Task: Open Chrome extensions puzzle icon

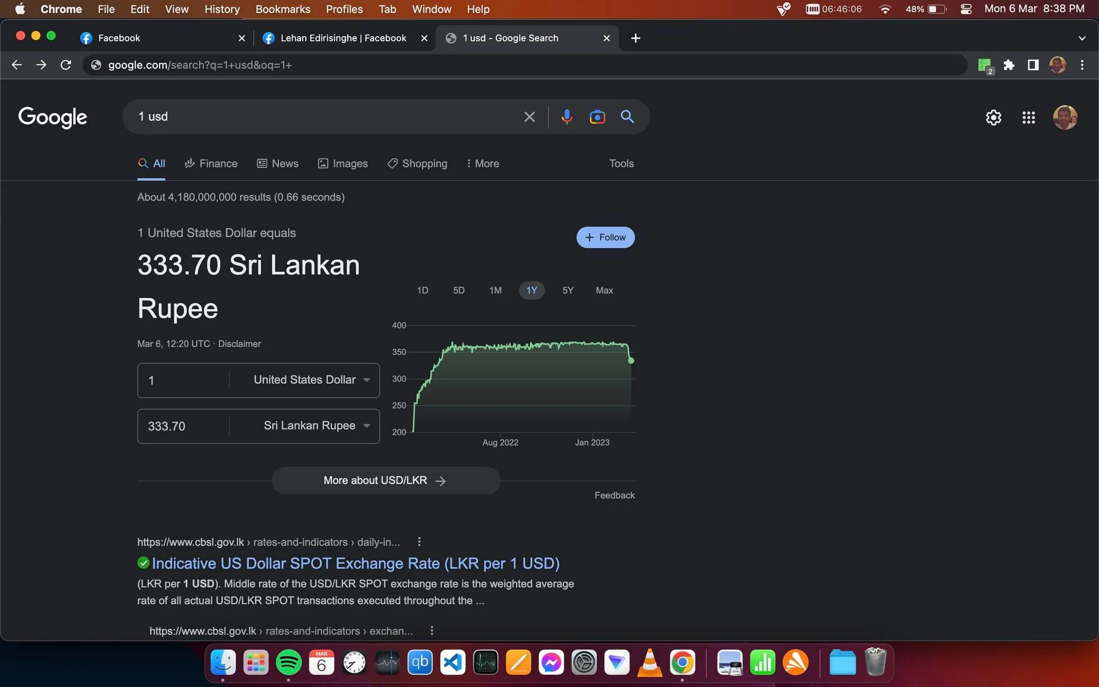Action: 1009,65
